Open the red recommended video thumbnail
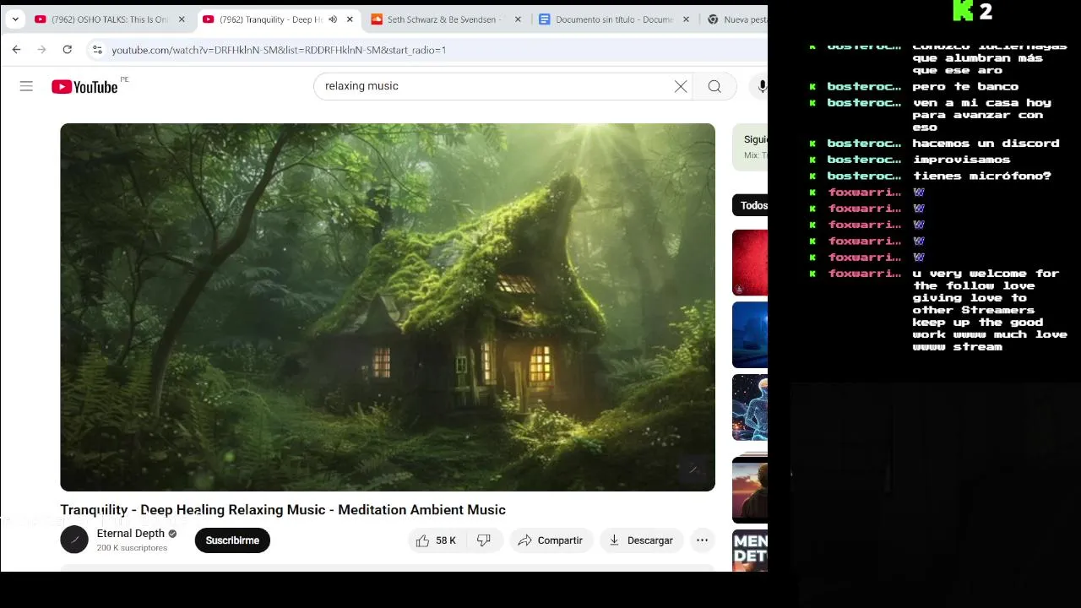Screen dimensions: 1081x608 coord(750,263)
